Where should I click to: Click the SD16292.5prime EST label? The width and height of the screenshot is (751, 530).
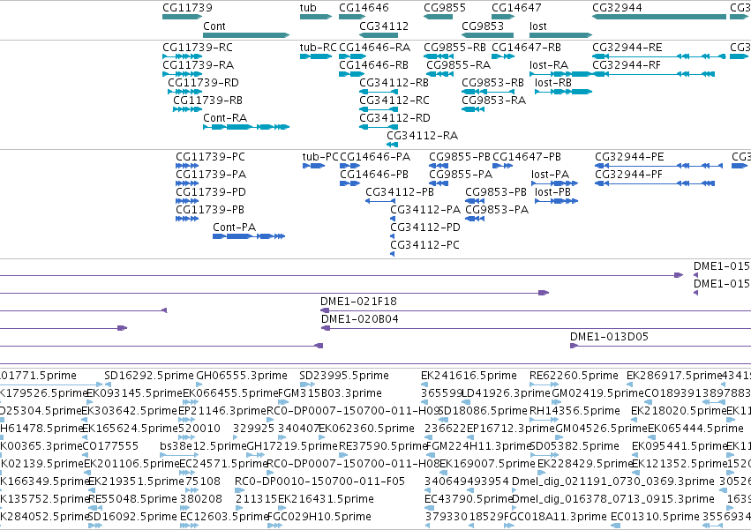coord(149,376)
